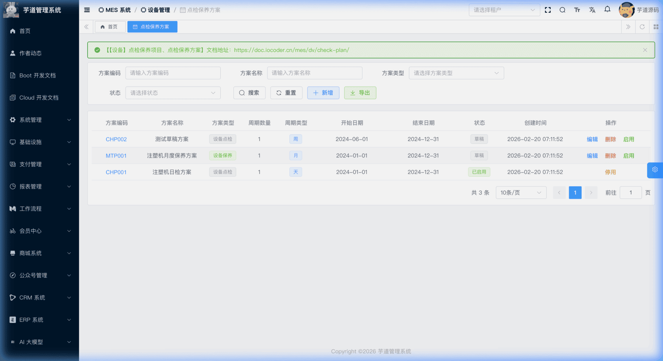663x361 pixels.
Task: Open the 10条/页 page size dropdown
Action: pos(521,193)
